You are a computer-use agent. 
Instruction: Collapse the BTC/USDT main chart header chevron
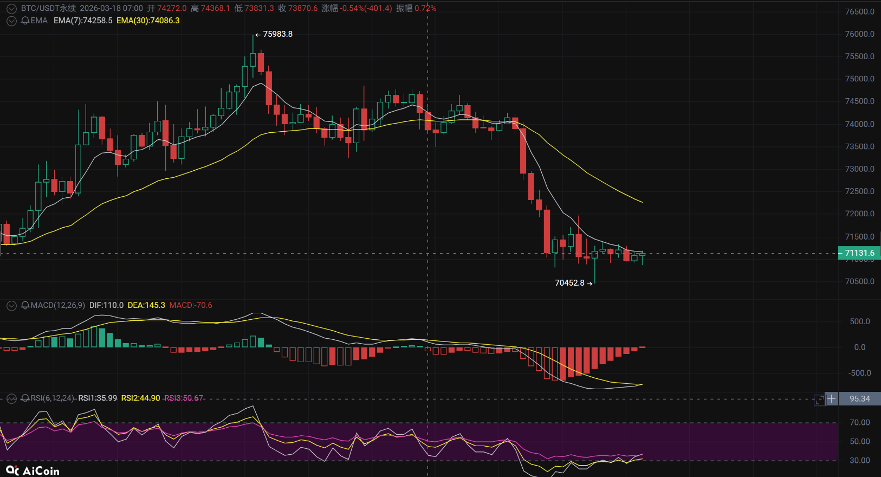pos(11,9)
